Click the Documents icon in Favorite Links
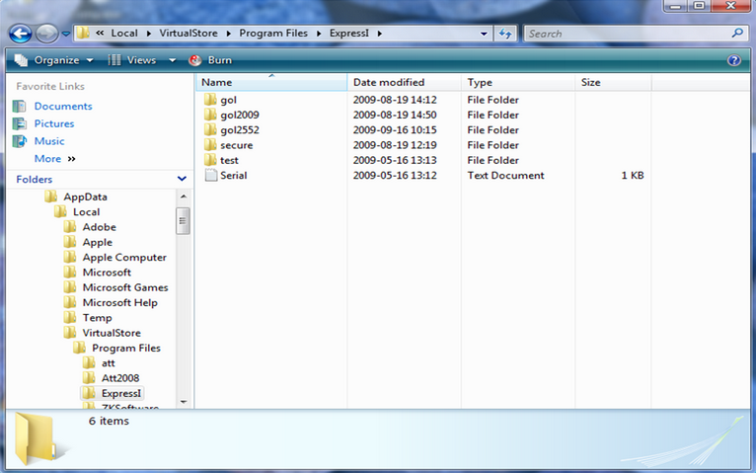 tap(20, 106)
